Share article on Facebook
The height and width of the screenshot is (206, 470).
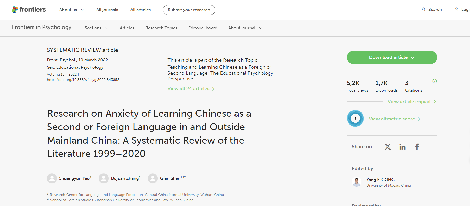click(x=417, y=147)
